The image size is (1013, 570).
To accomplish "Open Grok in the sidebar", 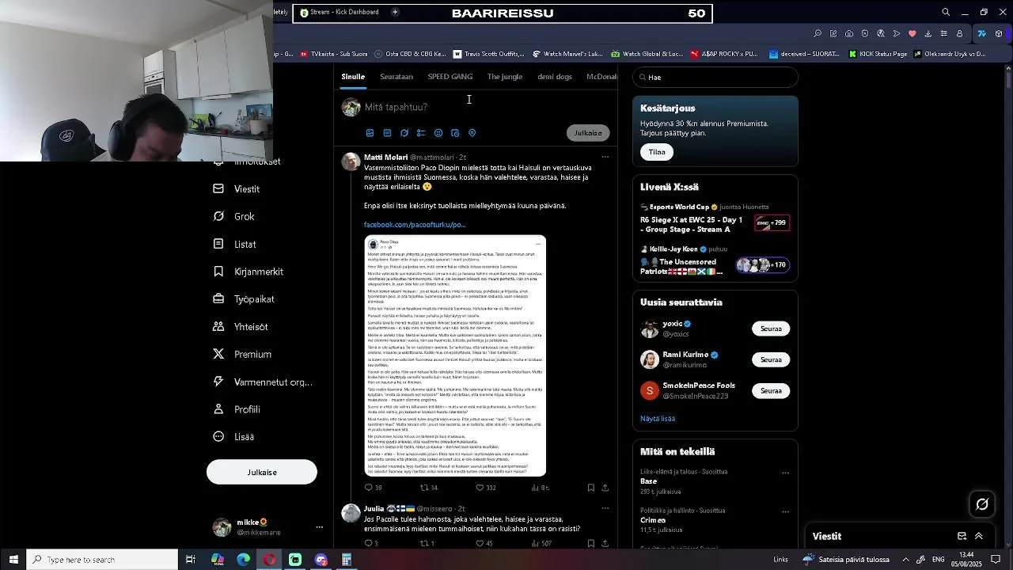I will pyautogui.click(x=233, y=216).
